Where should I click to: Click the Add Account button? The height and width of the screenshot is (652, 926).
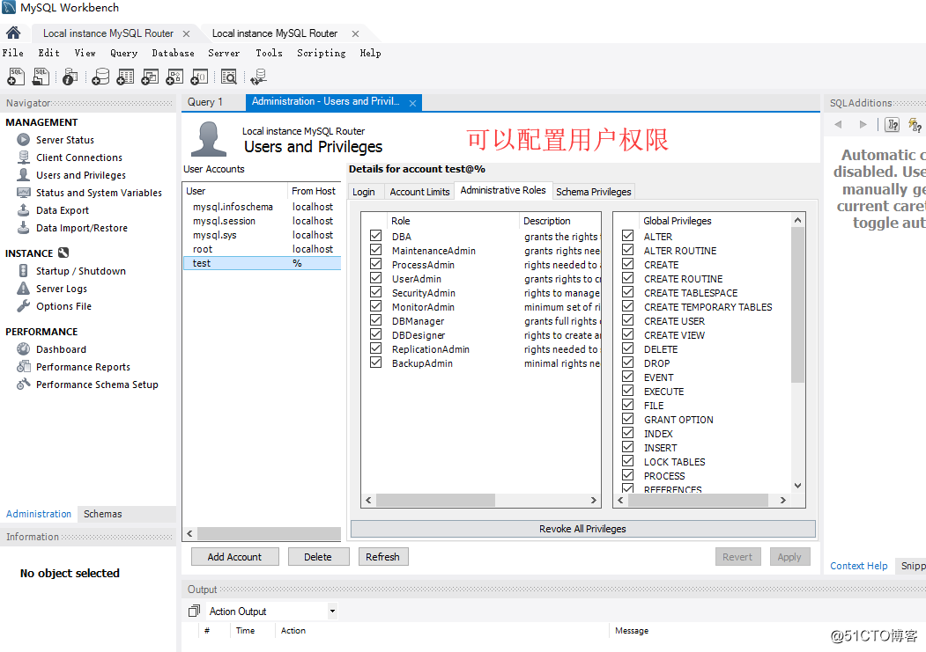coord(234,556)
